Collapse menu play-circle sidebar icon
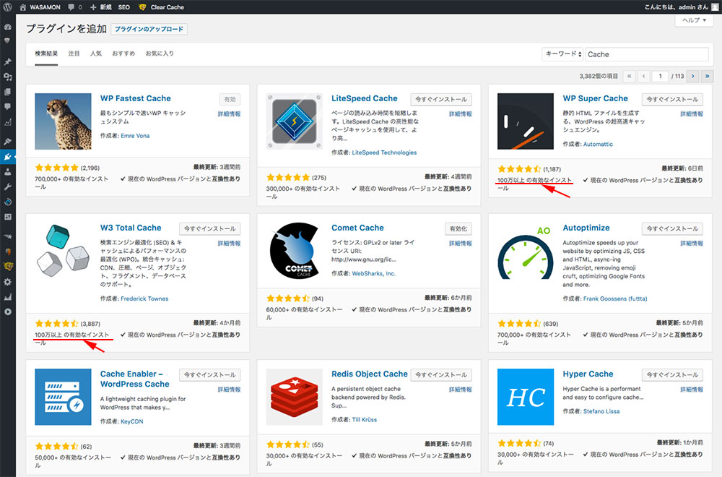 tap(7, 311)
